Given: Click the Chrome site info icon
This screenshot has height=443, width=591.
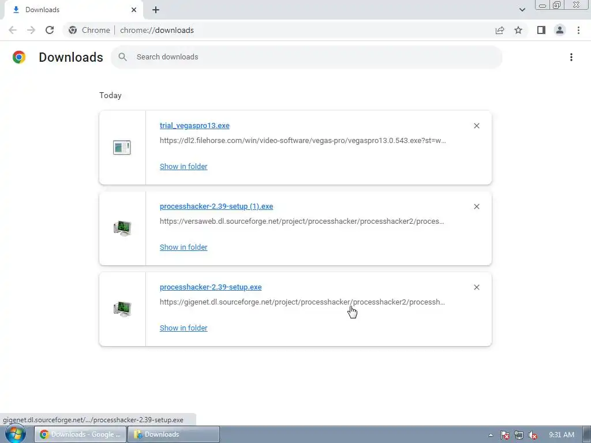Looking at the screenshot, I should pyautogui.click(x=73, y=30).
